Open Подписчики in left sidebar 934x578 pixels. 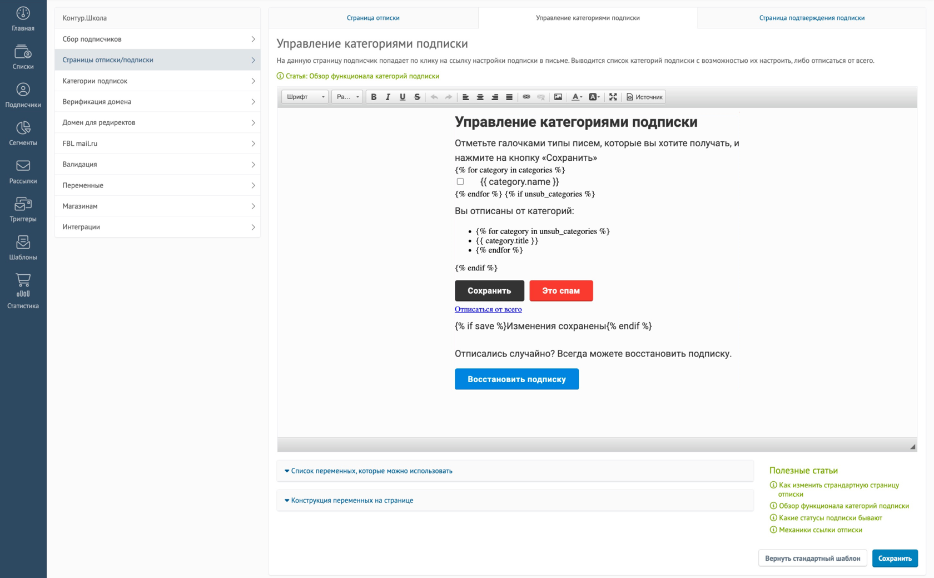(23, 96)
